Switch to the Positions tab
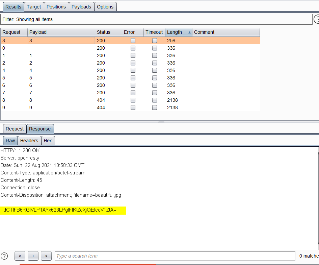319x265 pixels. 56,7
